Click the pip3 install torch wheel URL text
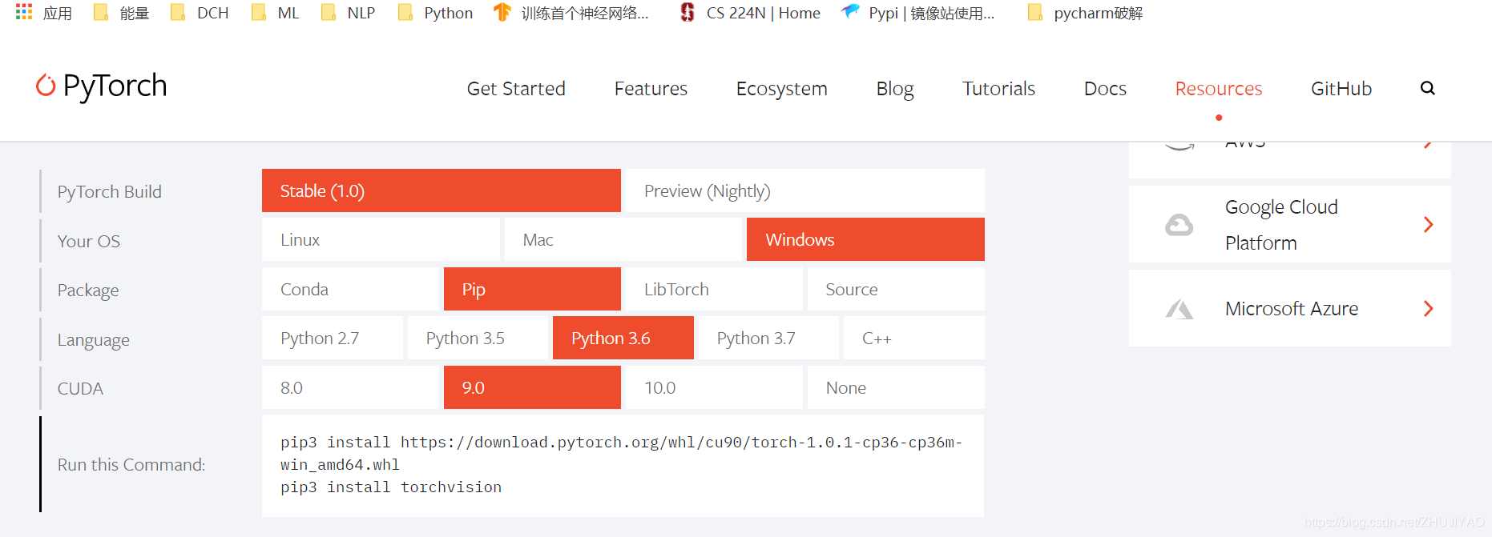This screenshot has height=537, width=1492. coord(621,453)
